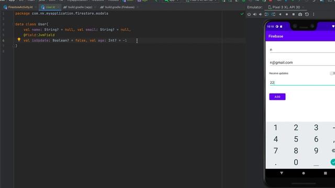335x188 pixels.
Task: Click the yellow lightbulb intention icon
Action: [x=19, y=40]
